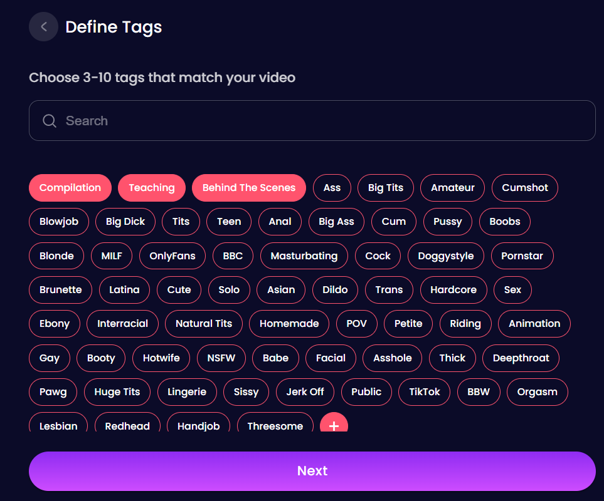Click the back arrow beside Define Tags
The image size is (604, 501).
[43, 27]
